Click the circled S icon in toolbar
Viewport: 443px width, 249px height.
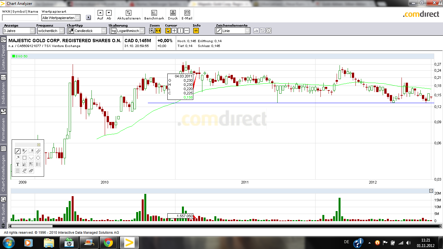tap(269, 31)
